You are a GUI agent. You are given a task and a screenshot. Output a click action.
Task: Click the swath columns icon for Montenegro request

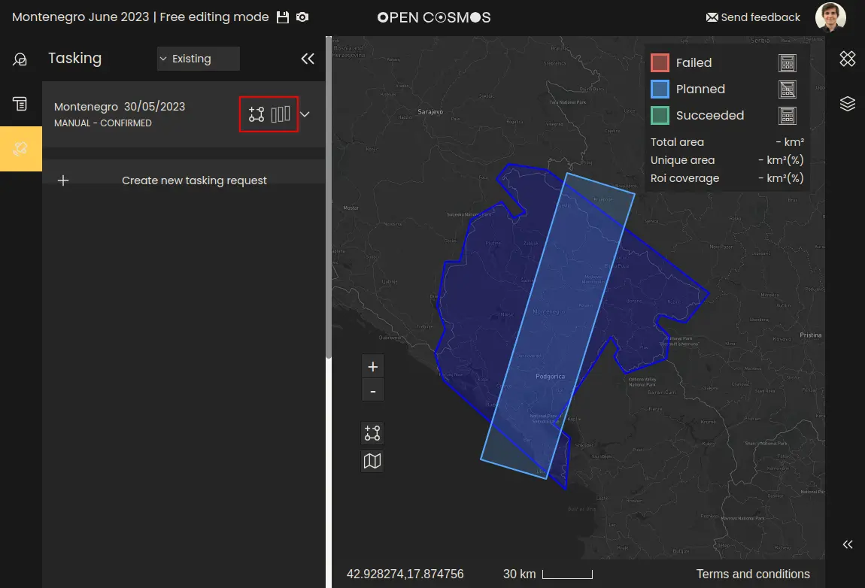[x=281, y=114]
